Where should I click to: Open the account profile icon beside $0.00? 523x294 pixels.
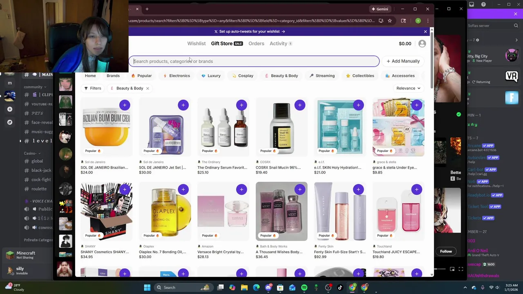pyautogui.click(x=422, y=44)
